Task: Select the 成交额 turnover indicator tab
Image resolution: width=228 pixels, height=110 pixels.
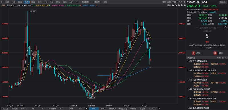Action: tap(15, 109)
